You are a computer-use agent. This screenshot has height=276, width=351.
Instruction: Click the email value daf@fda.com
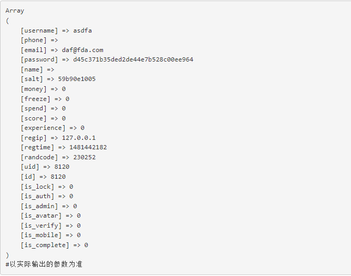82,50
